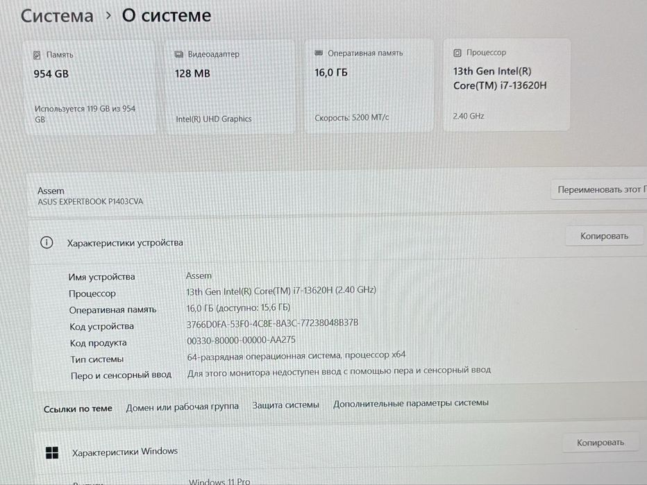The width and height of the screenshot is (647, 485).
Task: Click the 2.40 GHz text in processor card
Action: pyautogui.click(x=469, y=117)
